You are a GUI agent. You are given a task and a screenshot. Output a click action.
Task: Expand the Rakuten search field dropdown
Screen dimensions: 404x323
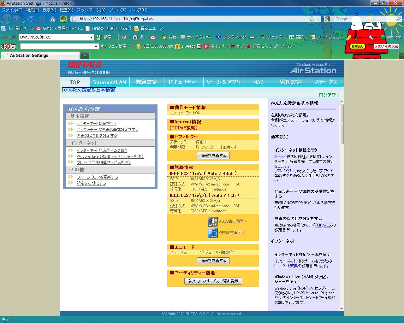tap(96, 47)
